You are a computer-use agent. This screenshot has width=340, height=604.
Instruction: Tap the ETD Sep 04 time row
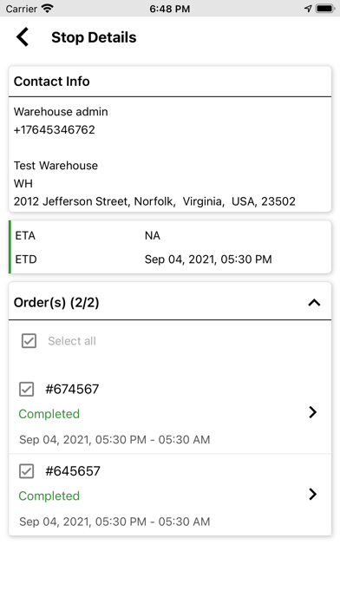(170, 259)
